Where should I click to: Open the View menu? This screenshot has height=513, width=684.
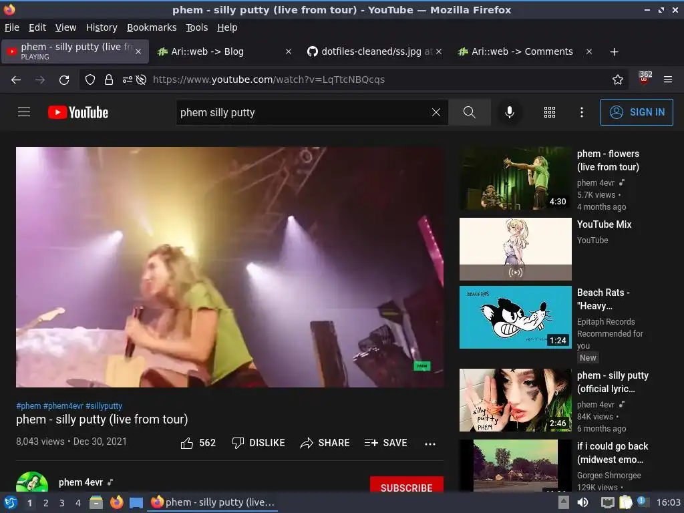coord(66,27)
